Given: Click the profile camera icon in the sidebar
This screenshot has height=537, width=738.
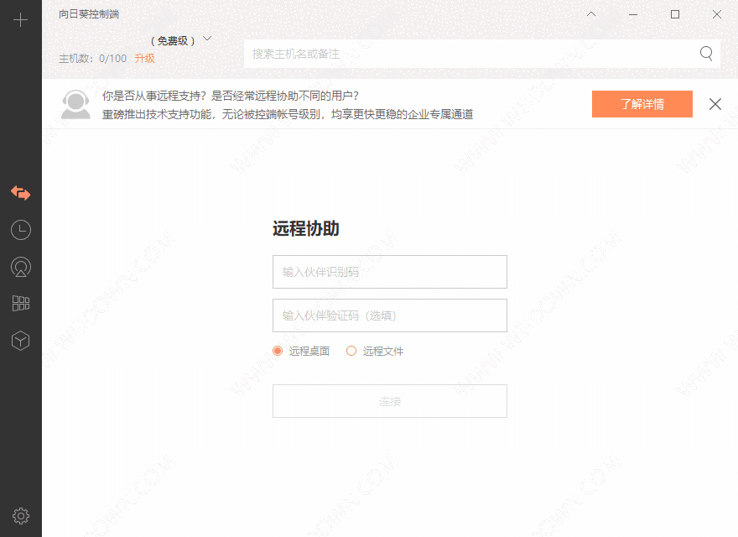Looking at the screenshot, I should (20, 267).
